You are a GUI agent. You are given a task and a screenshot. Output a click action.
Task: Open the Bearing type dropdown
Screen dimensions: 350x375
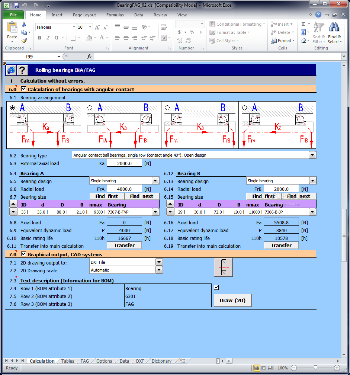(312, 155)
